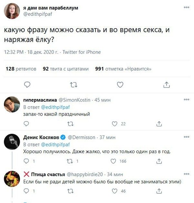Screen dimensions: 194x203
Task: Retweet гипермаслина's reply
Action: (x=70, y=124)
